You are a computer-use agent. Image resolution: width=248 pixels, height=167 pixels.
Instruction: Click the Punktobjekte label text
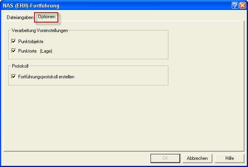pos(31,42)
